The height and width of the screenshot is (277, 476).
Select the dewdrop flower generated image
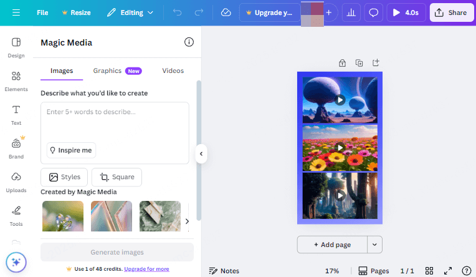(63, 216)
